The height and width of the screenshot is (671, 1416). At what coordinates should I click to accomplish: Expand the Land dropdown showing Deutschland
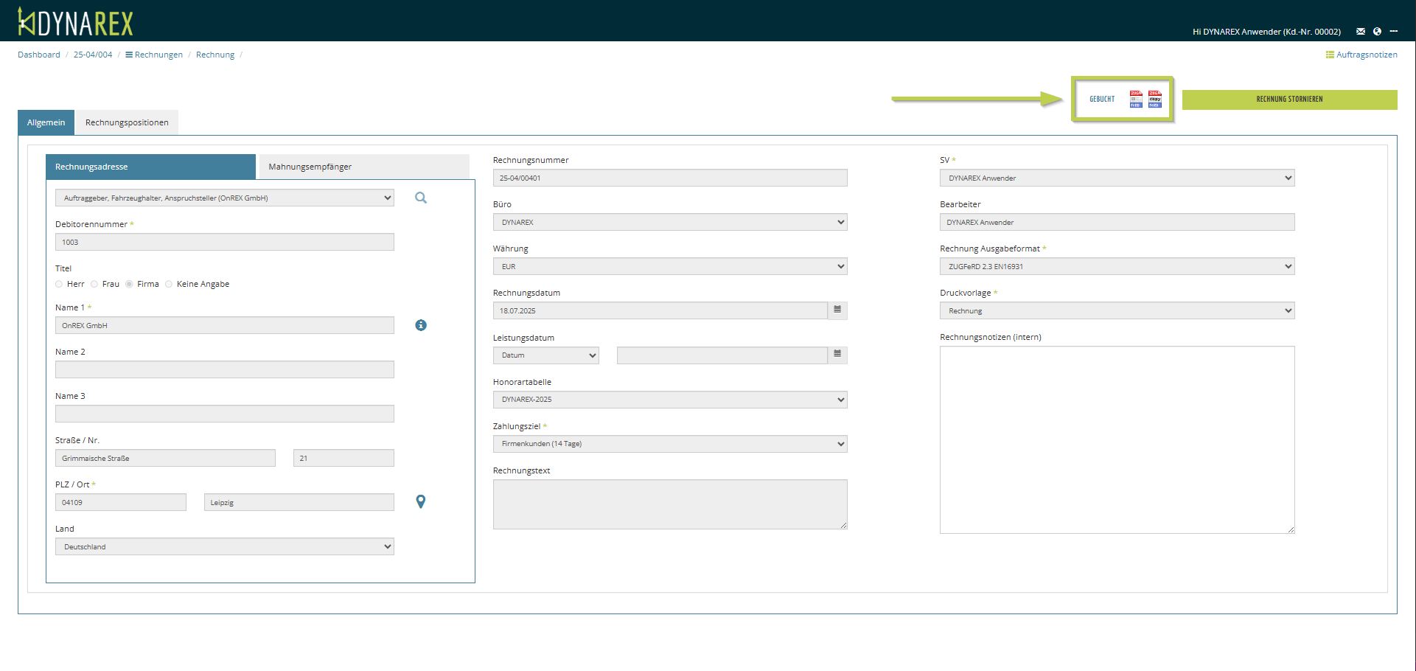click(x=224, y=547)
